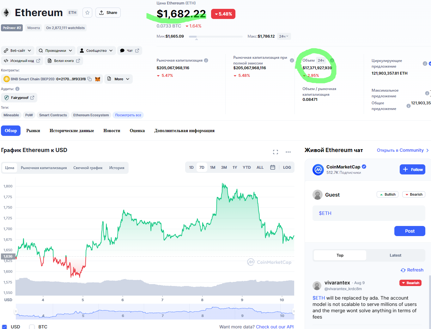Viewport: 431px width, 329px height.
Task: Open the Чат chat link
Action: [130, 51]
